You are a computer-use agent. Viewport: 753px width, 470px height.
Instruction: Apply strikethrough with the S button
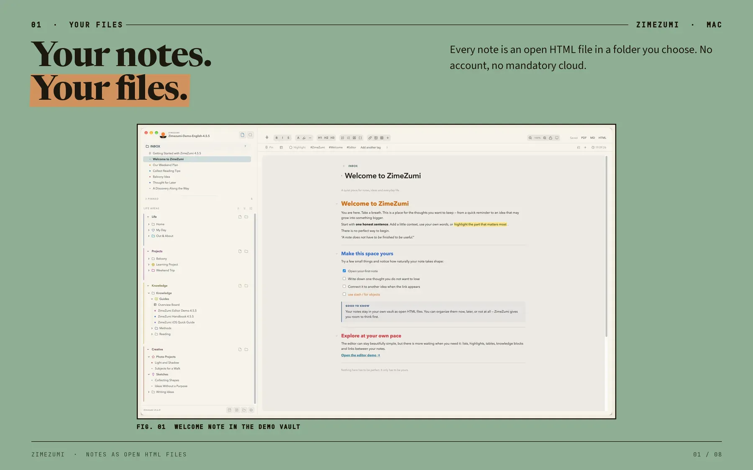(288, 138)
